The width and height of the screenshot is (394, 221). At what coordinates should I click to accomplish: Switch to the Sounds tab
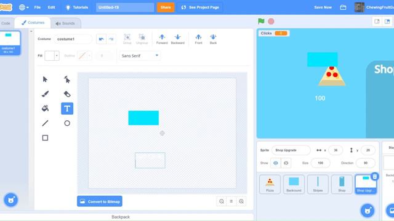(65, 23)
